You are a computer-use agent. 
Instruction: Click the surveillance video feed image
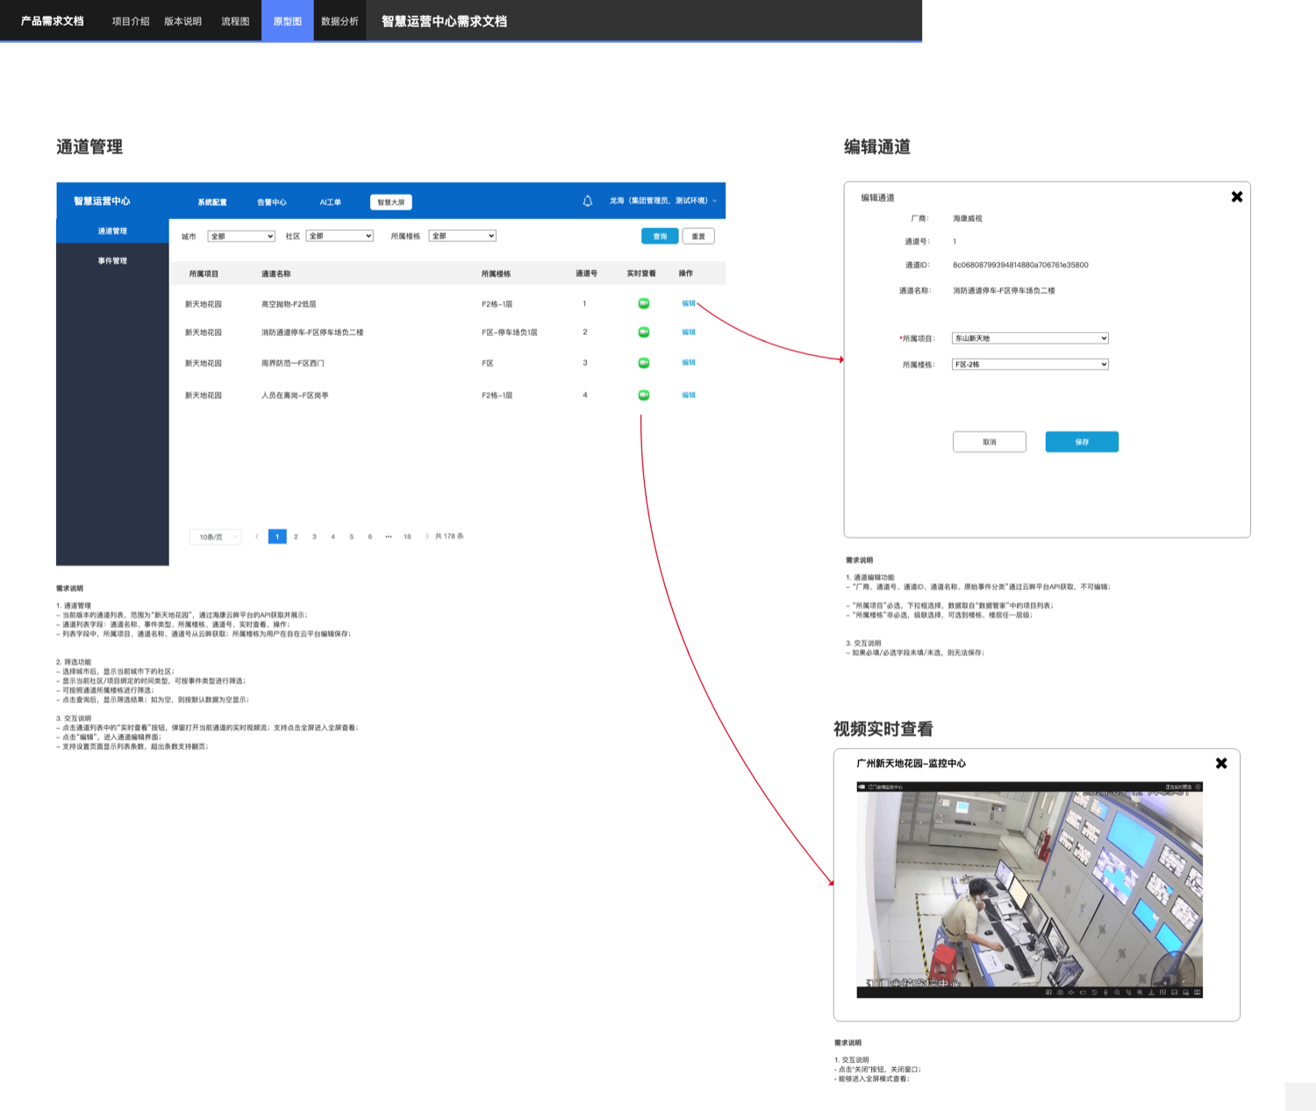1029,889
